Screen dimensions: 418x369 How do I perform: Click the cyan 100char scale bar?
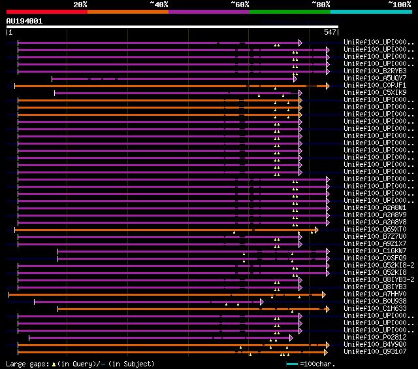pyautogui.click(x=292, y=364)
